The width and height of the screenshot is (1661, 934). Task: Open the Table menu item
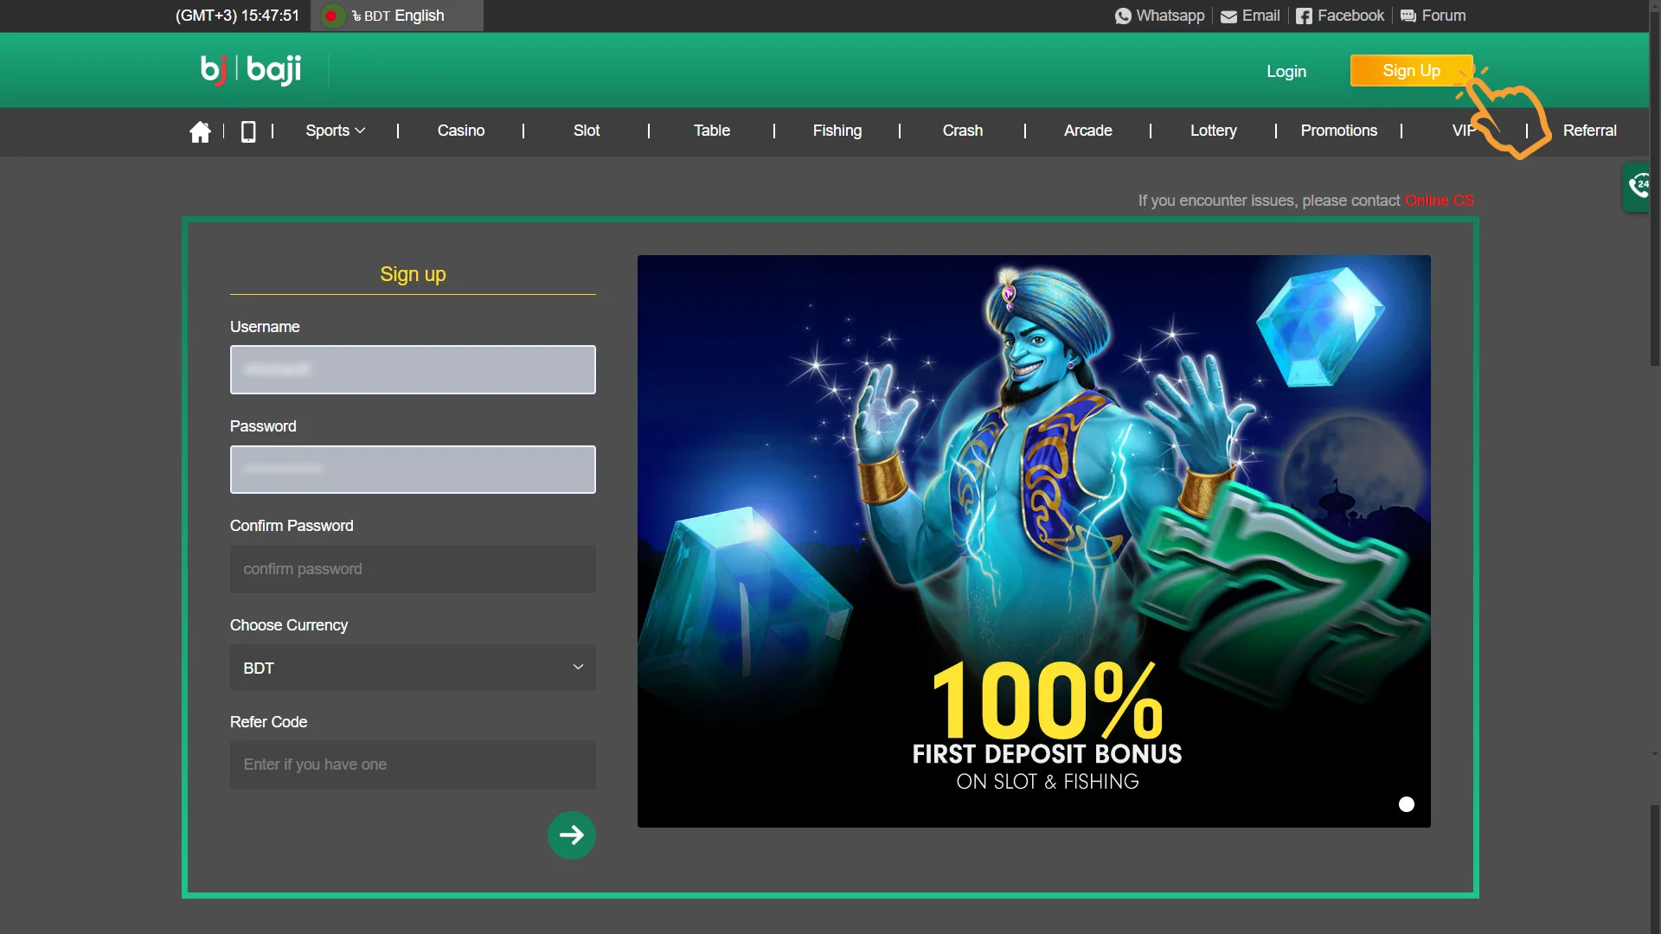pyautogui.click(x=711, y=131)
